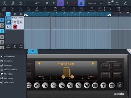Undo the last action
131x98 pixels.
(x=55, y=9)
